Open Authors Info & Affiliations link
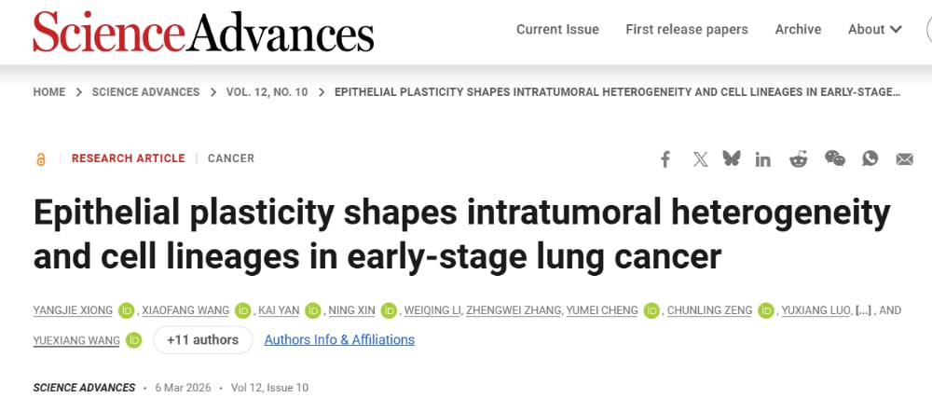The width and height of the screenshot is (932, 398). click(x=339, y=340)
